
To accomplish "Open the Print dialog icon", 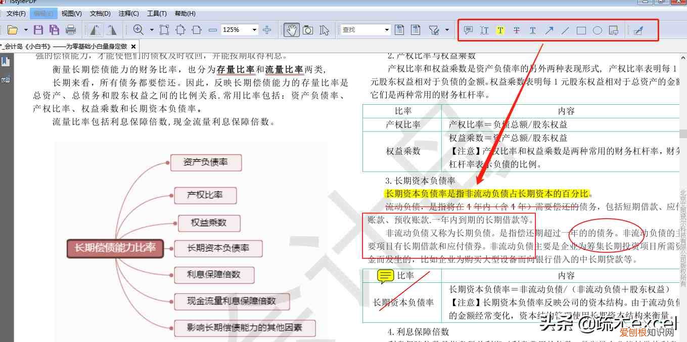I will [x=71, y=30].
